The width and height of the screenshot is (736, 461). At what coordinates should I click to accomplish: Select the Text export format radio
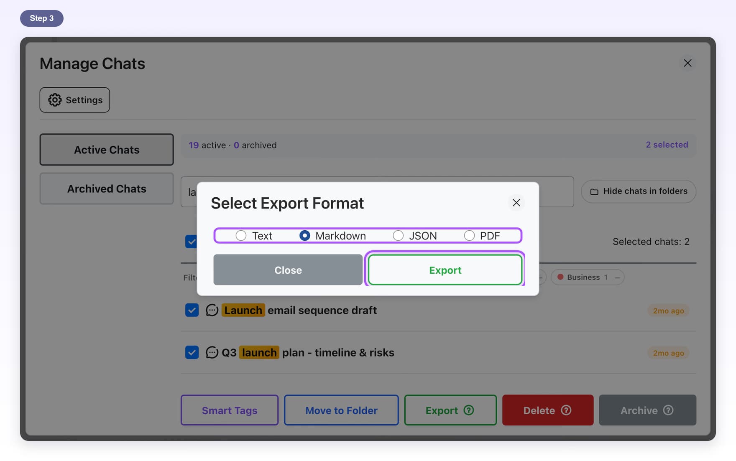pos(241,236)
